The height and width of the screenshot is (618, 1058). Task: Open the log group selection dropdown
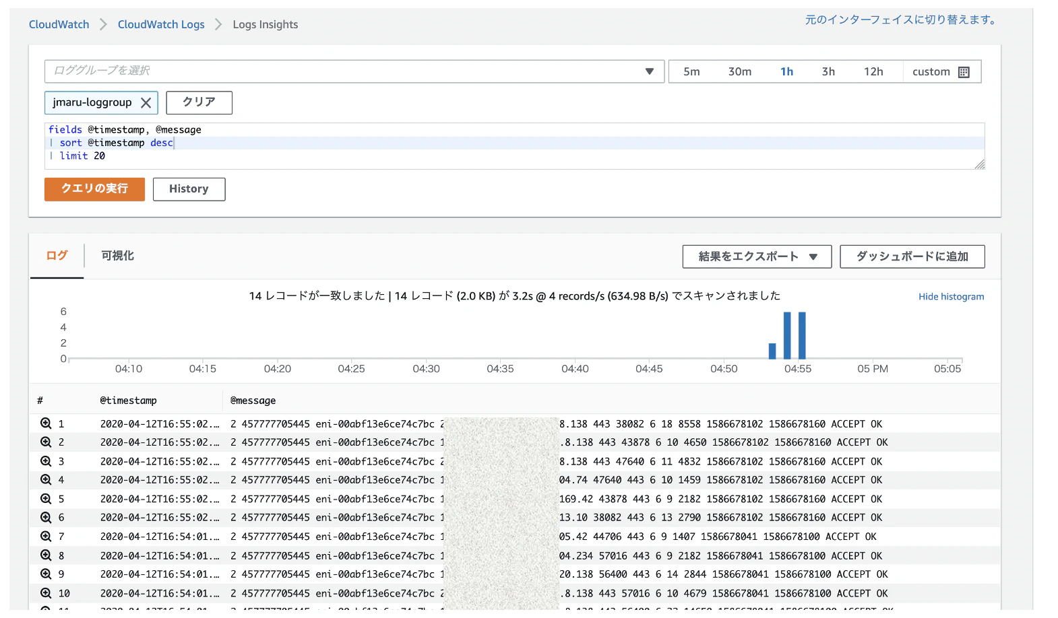(x=354, y=71)
